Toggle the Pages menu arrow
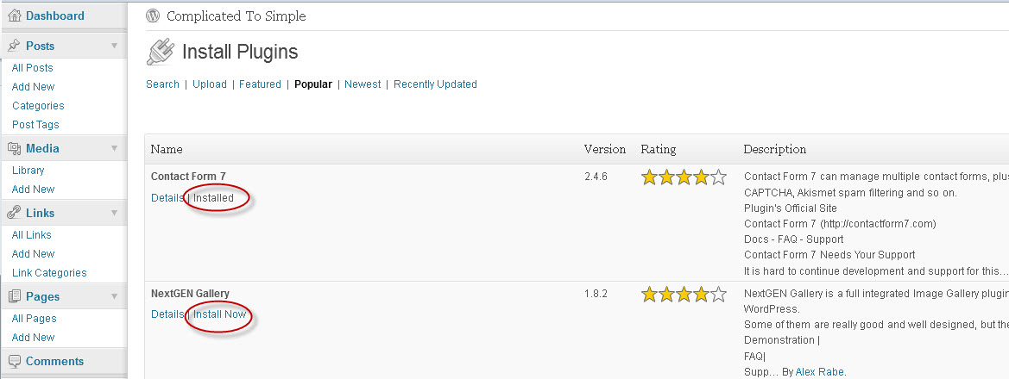1009x379 pixels. click(114, 296)
